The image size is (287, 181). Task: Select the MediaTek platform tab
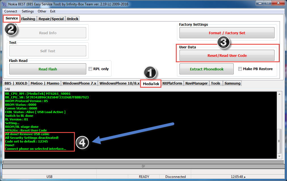pos(151,84)
